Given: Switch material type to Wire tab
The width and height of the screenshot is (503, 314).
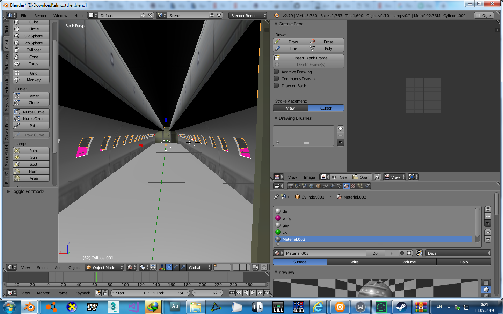Looking at the screenshot, I should click(354, 262).
